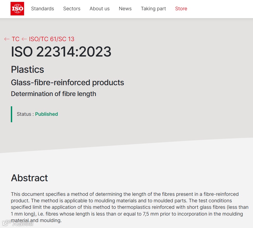
Task: Go to the News section
Action: point(125,9)
